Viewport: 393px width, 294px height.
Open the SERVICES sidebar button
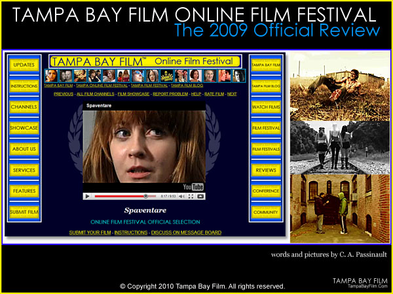pyautogui.click(x=24, y=171)
